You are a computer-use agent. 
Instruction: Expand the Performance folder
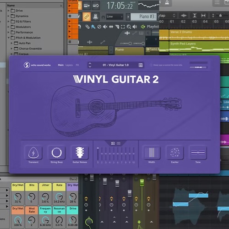click(x=9, y=32)
